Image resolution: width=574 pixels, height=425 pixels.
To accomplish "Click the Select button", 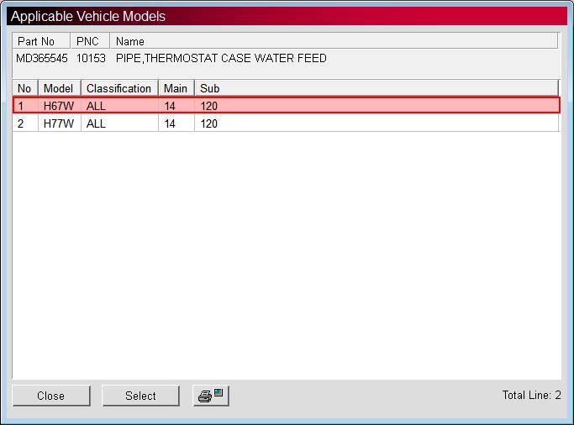I will [140, 396].
